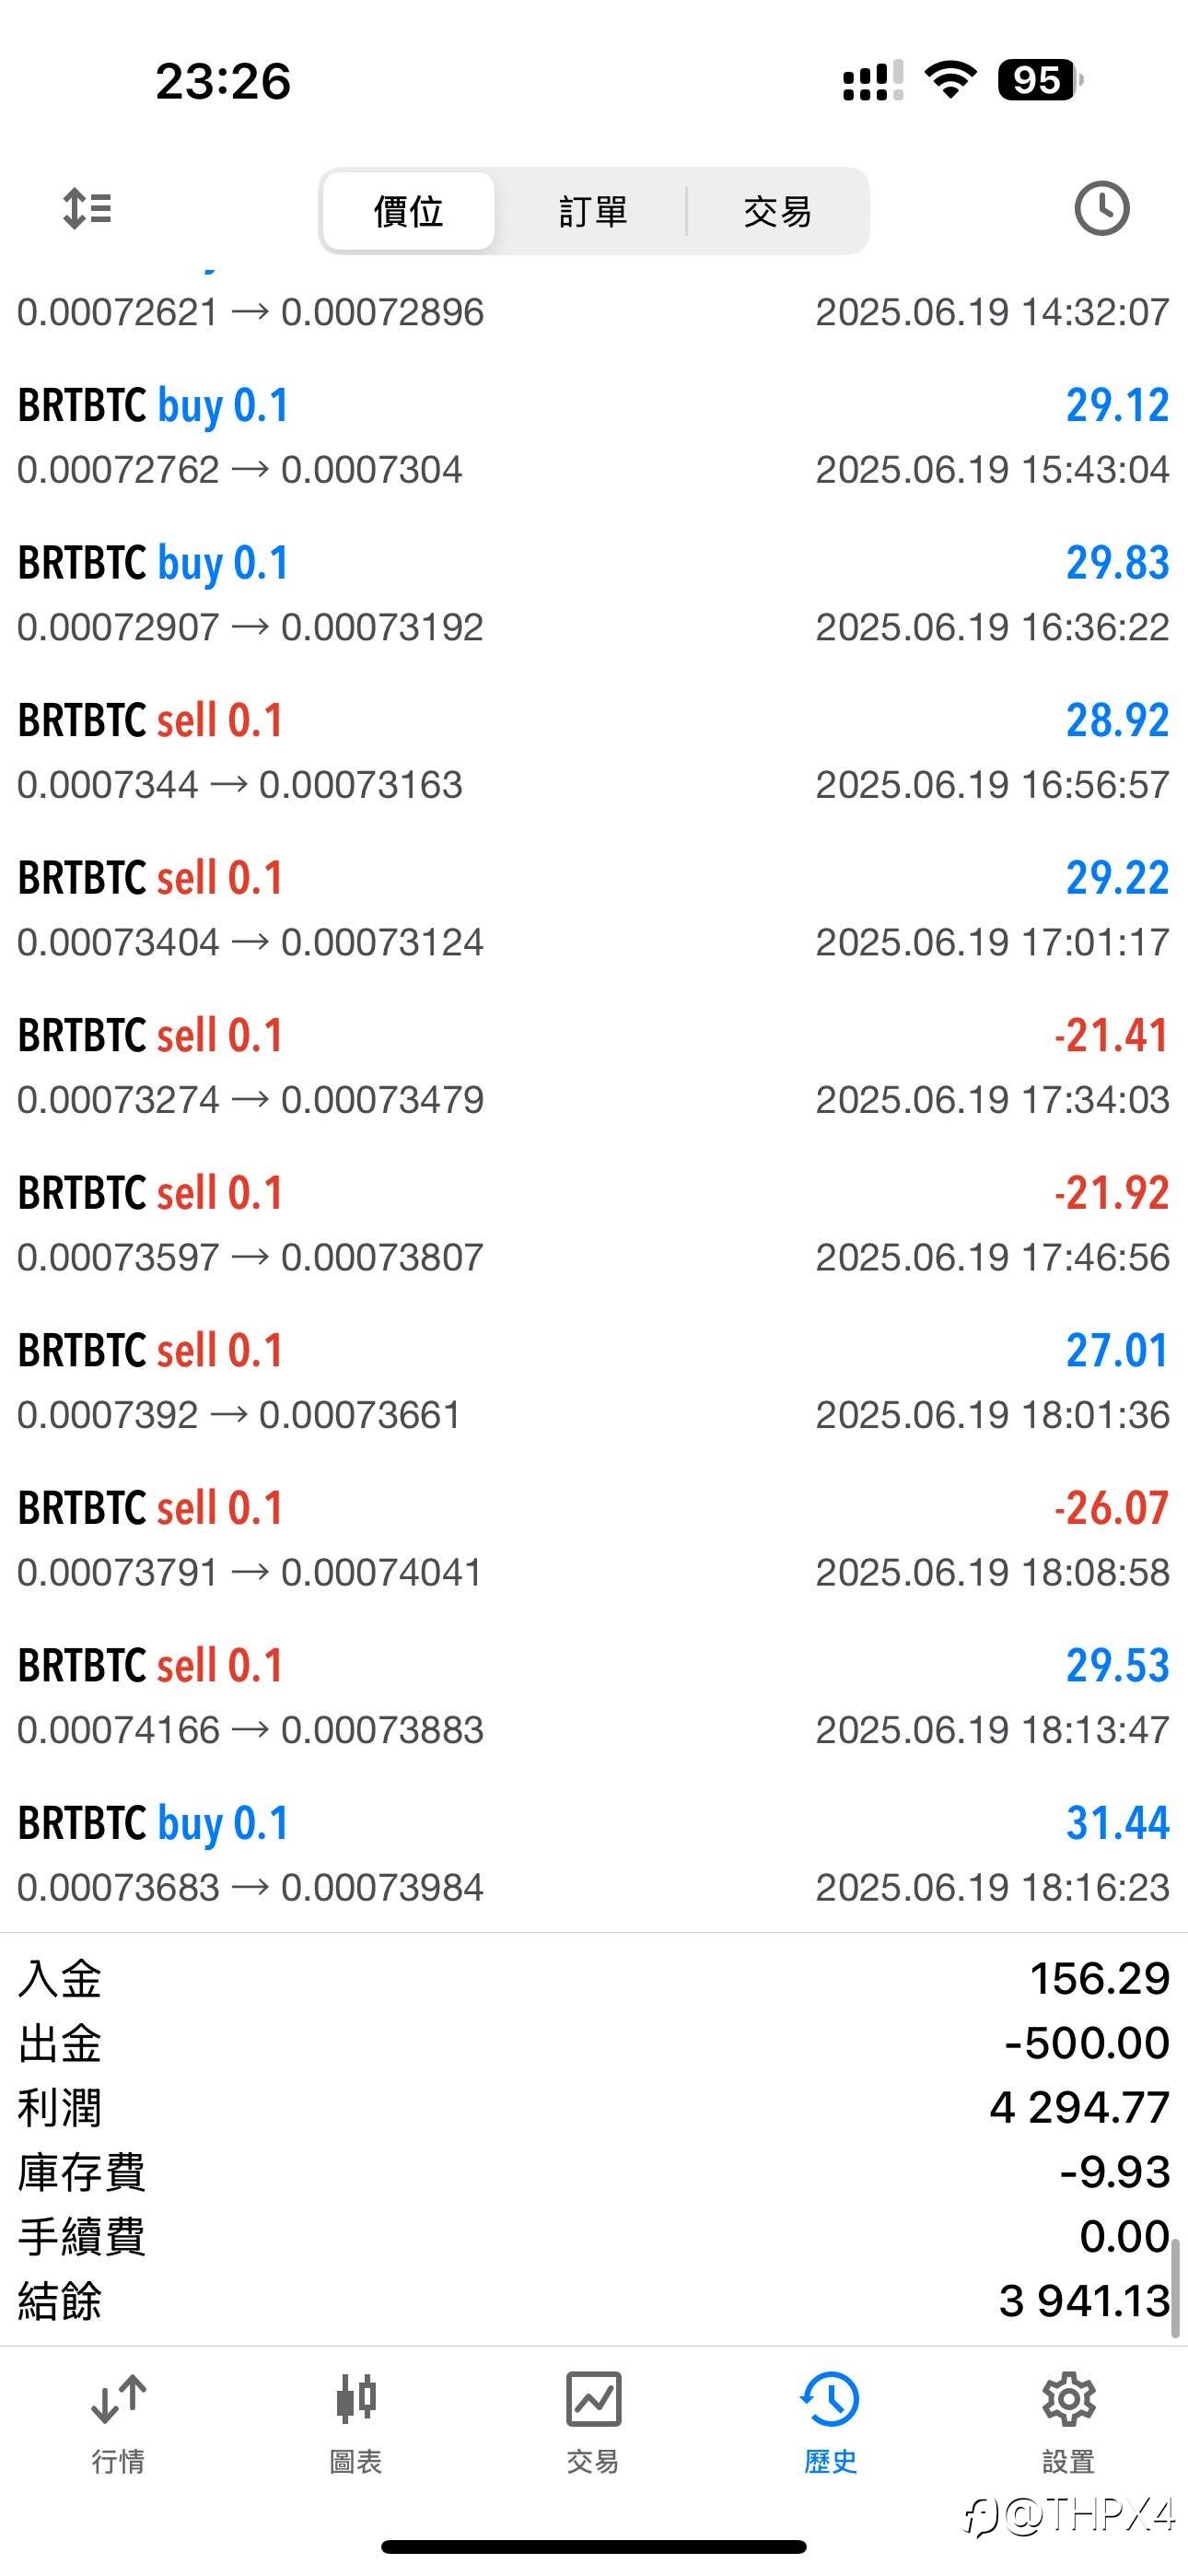Open the time period clock icon
Image resolution: width=1188 pixels, height=2576 pixels.
click(1101, 209)
